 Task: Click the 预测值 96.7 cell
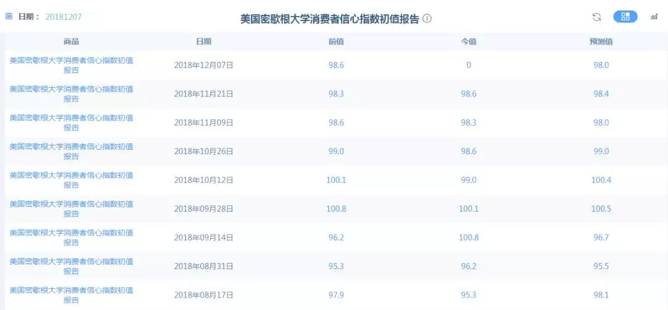coord(601,238)
